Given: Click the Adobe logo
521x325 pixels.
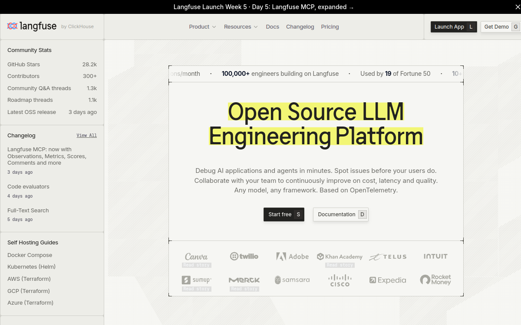Looking at the screenshot, I should 292,257.
